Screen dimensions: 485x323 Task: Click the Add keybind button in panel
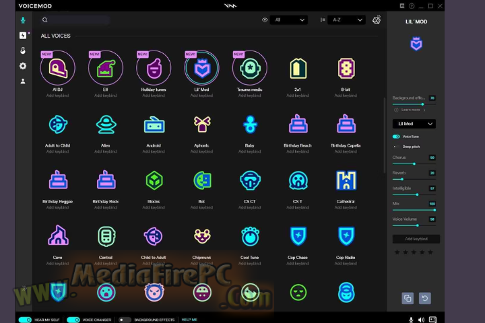pyautogui.click(x=416, y=239)
